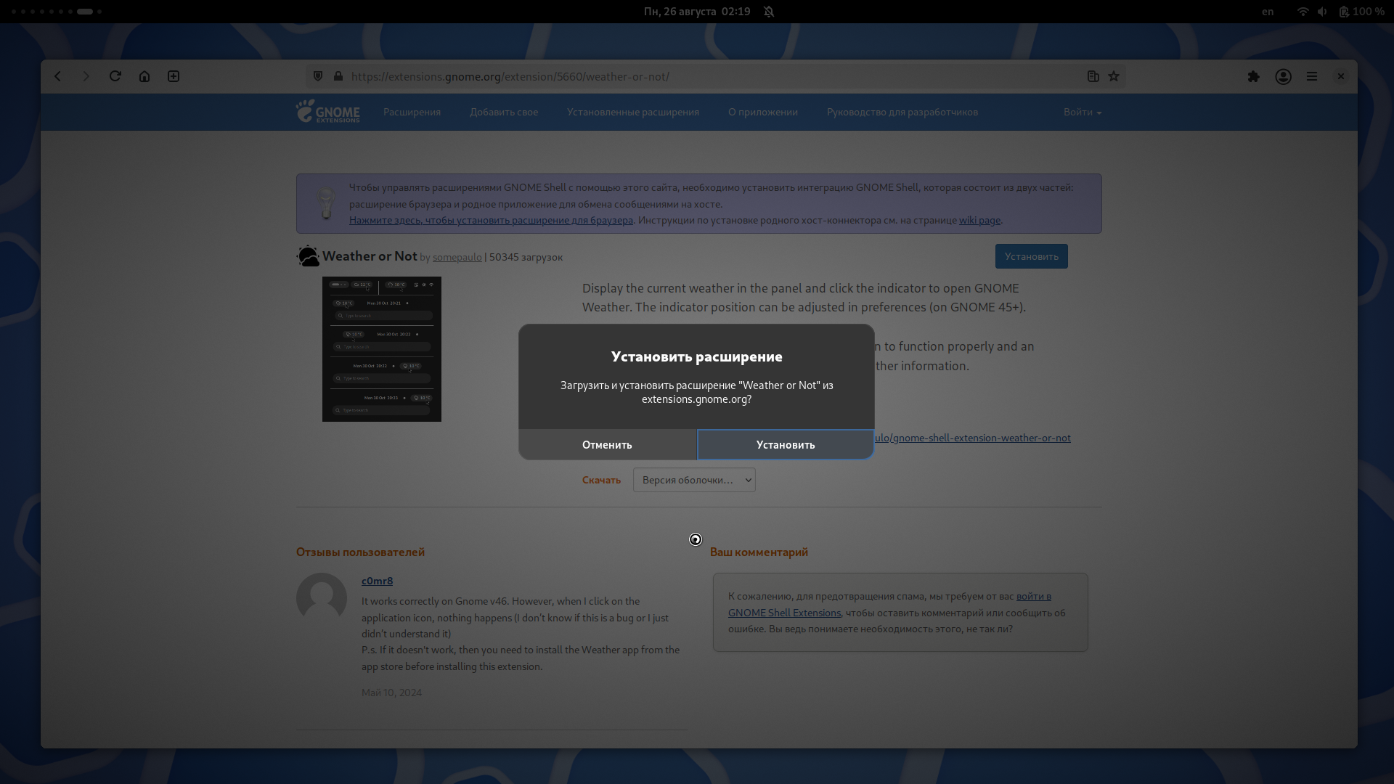The height and width of the screenshot is (784, 1394).
Task: Open the battery status indicator
Action: point(1362,12)
